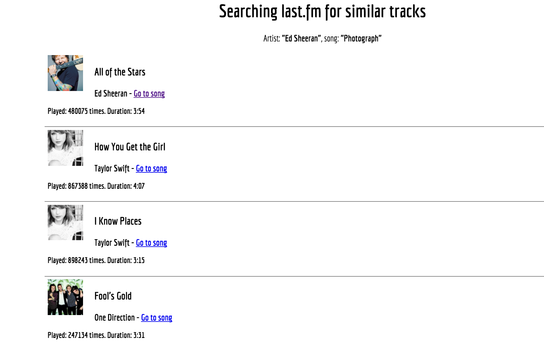Visit the Go to song link for Fool's Gold
The image size is (544, 346).
pyautogui.click(x=156, y=318)
